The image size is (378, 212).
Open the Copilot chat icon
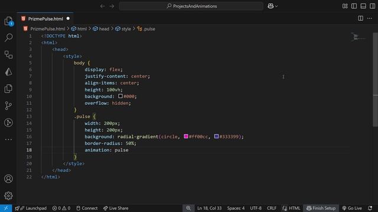[x=271, y=6]
